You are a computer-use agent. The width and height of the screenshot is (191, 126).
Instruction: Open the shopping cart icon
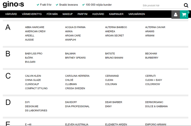click(184, 15)
